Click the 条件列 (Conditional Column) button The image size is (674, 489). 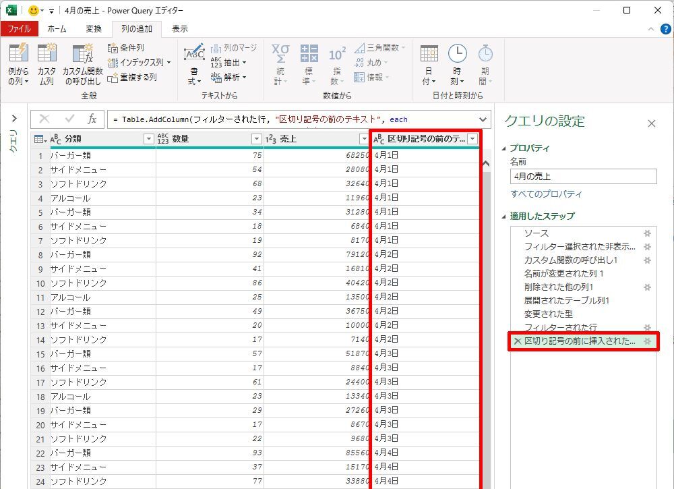click(127, 48)
